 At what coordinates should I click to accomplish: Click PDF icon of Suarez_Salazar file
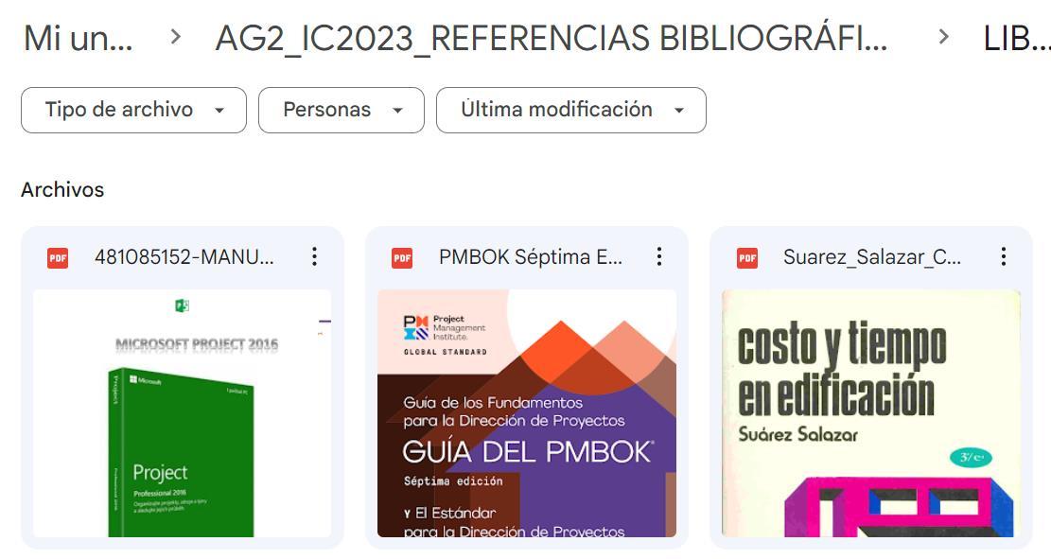click(747, 258)
